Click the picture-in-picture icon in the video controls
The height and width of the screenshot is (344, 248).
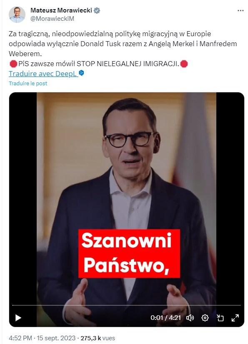[220, 318]
